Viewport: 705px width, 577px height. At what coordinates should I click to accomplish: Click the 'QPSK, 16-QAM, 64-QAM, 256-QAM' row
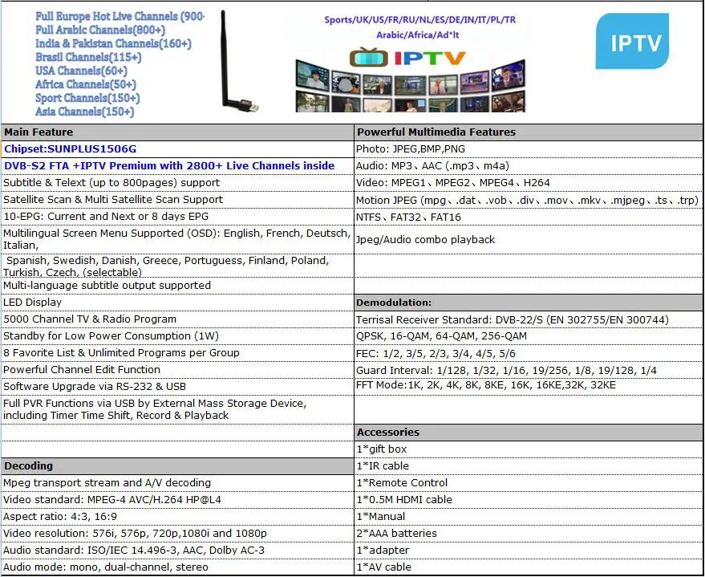tap(529, 336)
